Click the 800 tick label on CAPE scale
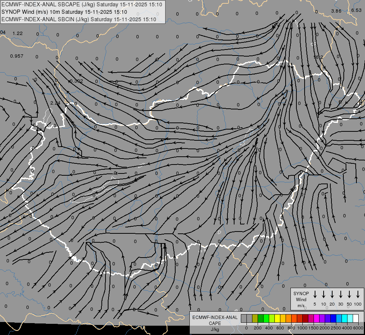The height and width of the screenshot is (335, 365). point(291,328)
